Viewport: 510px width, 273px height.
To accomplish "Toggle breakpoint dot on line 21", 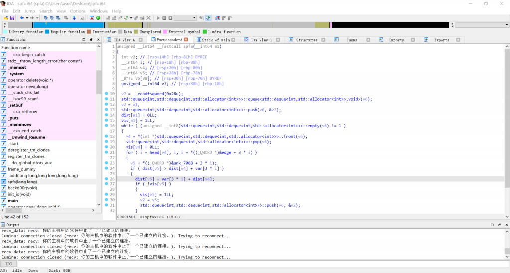I will 107,152.
